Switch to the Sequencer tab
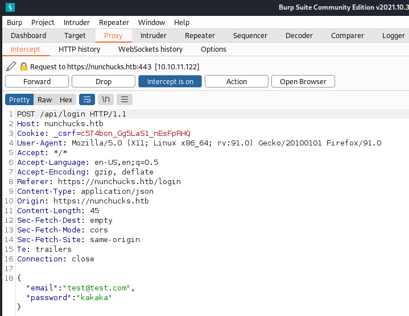 coord(250,35)
